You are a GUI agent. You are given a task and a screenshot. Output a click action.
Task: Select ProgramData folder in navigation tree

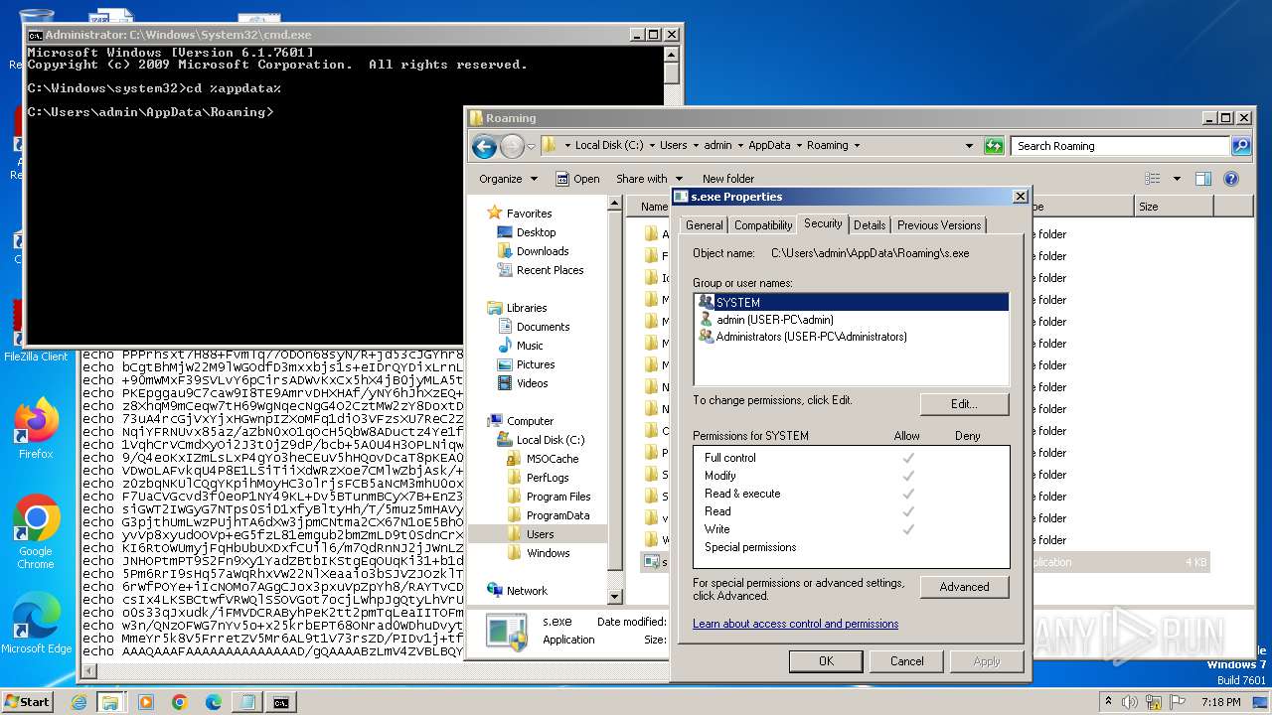(557, 515)
